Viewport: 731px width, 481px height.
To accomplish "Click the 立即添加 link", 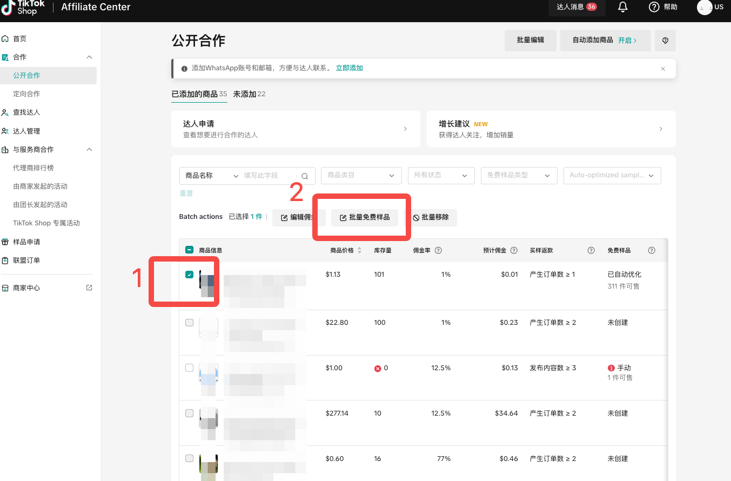I will (x=349, y=68).
